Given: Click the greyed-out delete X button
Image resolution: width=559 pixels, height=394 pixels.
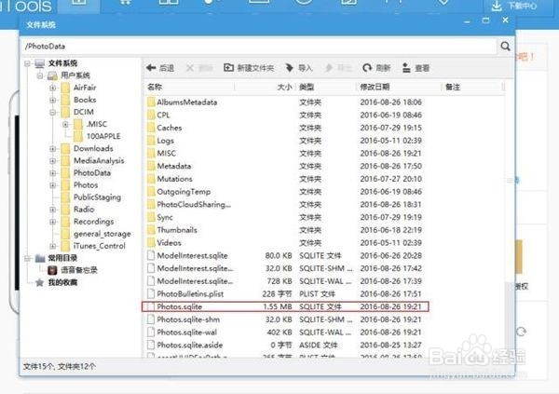Looking at the screenshot, I should [x=199, y=68].
